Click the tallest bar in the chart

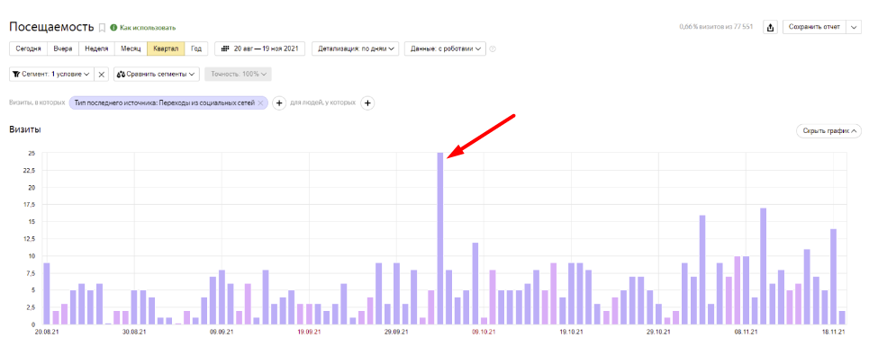pos(440,239)
